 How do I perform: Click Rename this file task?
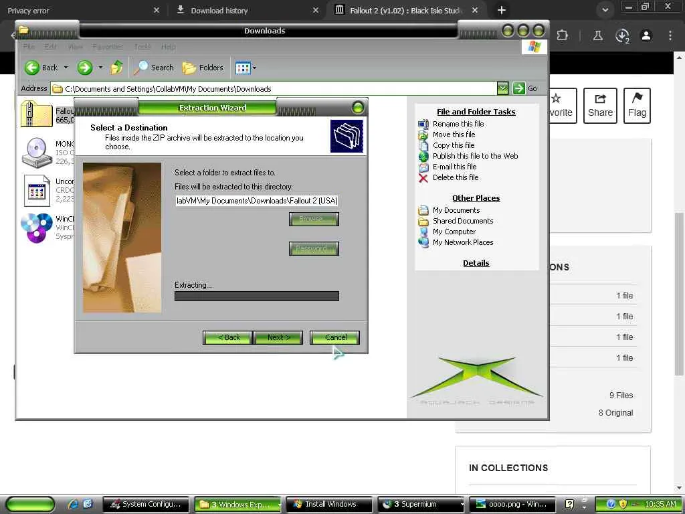[458, 124]
